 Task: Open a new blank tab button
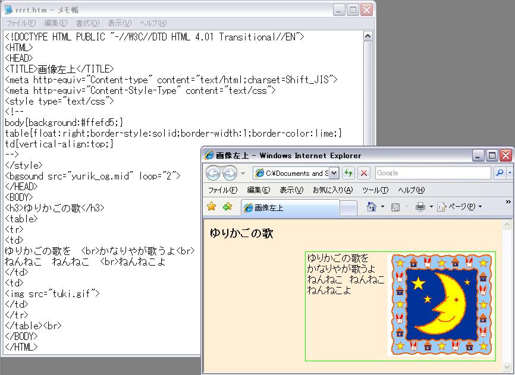[348, 209]
